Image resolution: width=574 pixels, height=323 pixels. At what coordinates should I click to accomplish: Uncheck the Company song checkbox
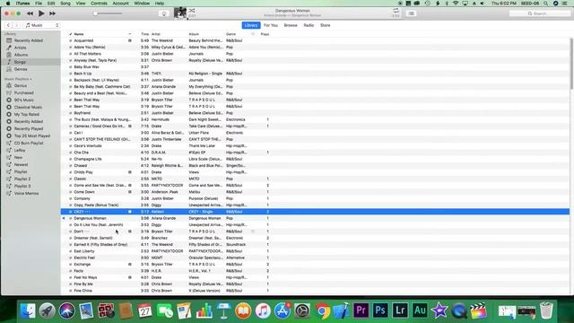(71, 198)
